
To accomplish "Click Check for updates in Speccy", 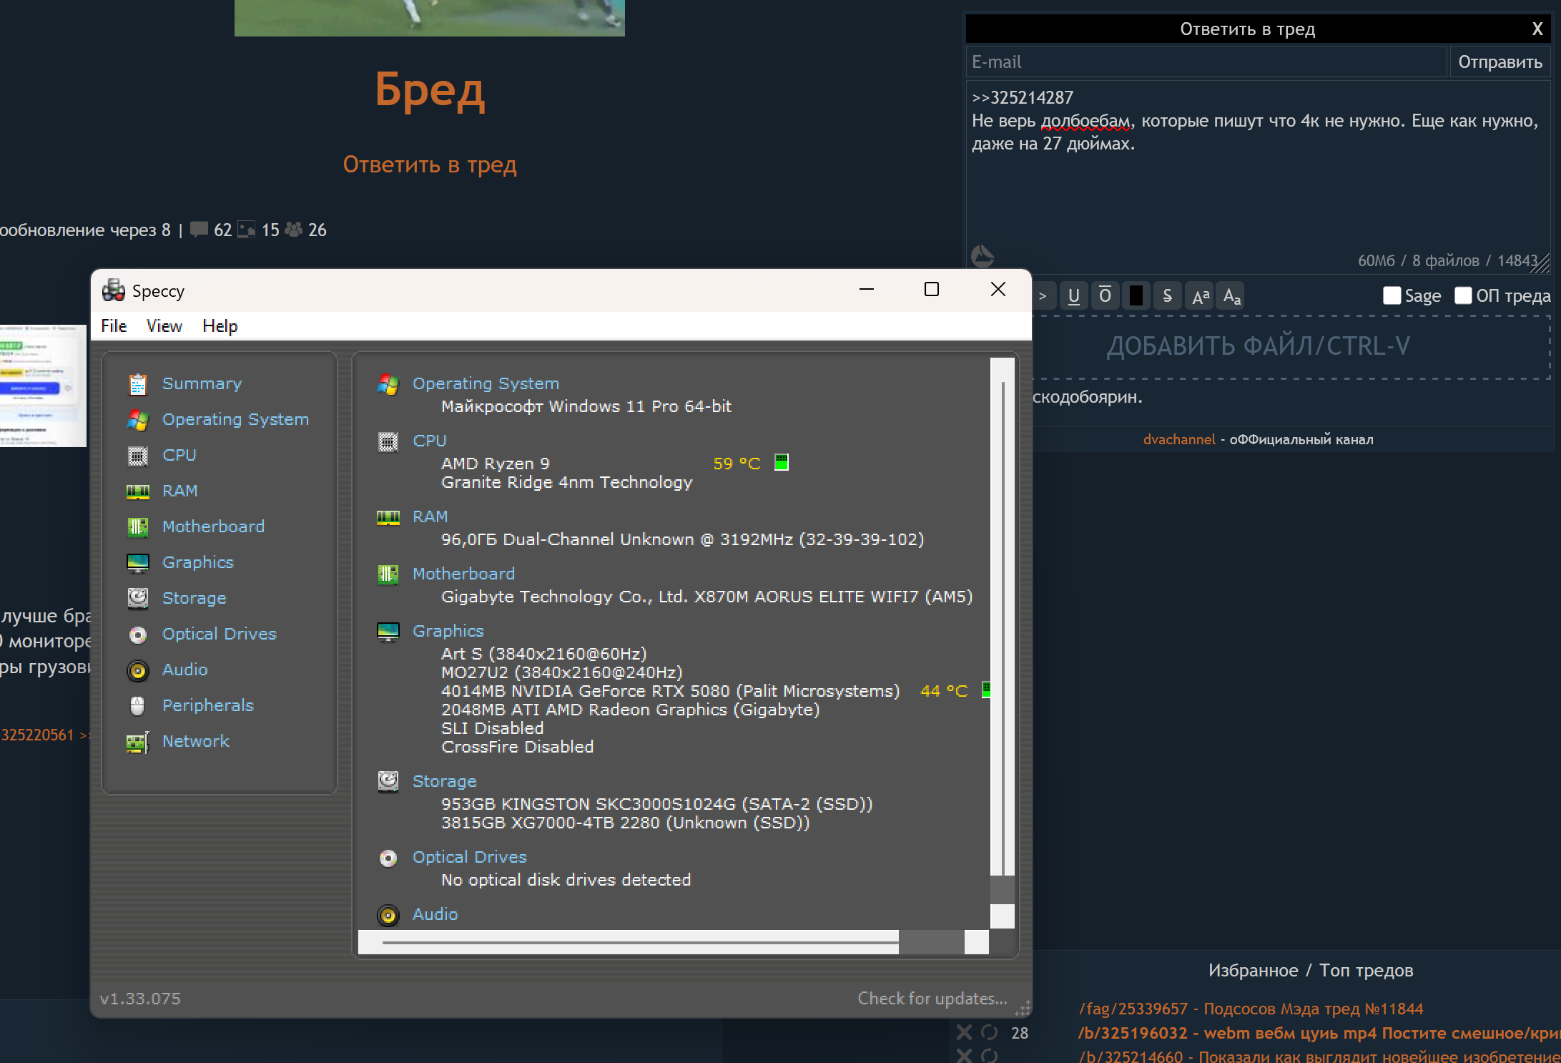I will tap(932, 998).
